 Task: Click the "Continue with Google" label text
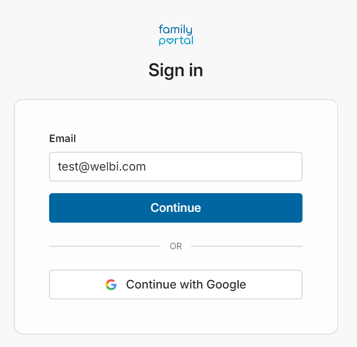click(186, 285)
